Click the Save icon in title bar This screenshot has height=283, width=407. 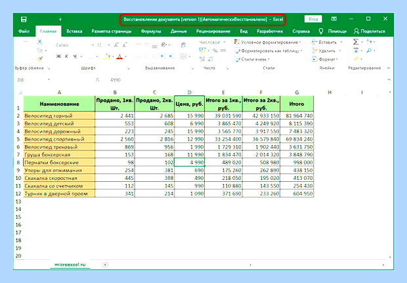(x=24, y=19)
